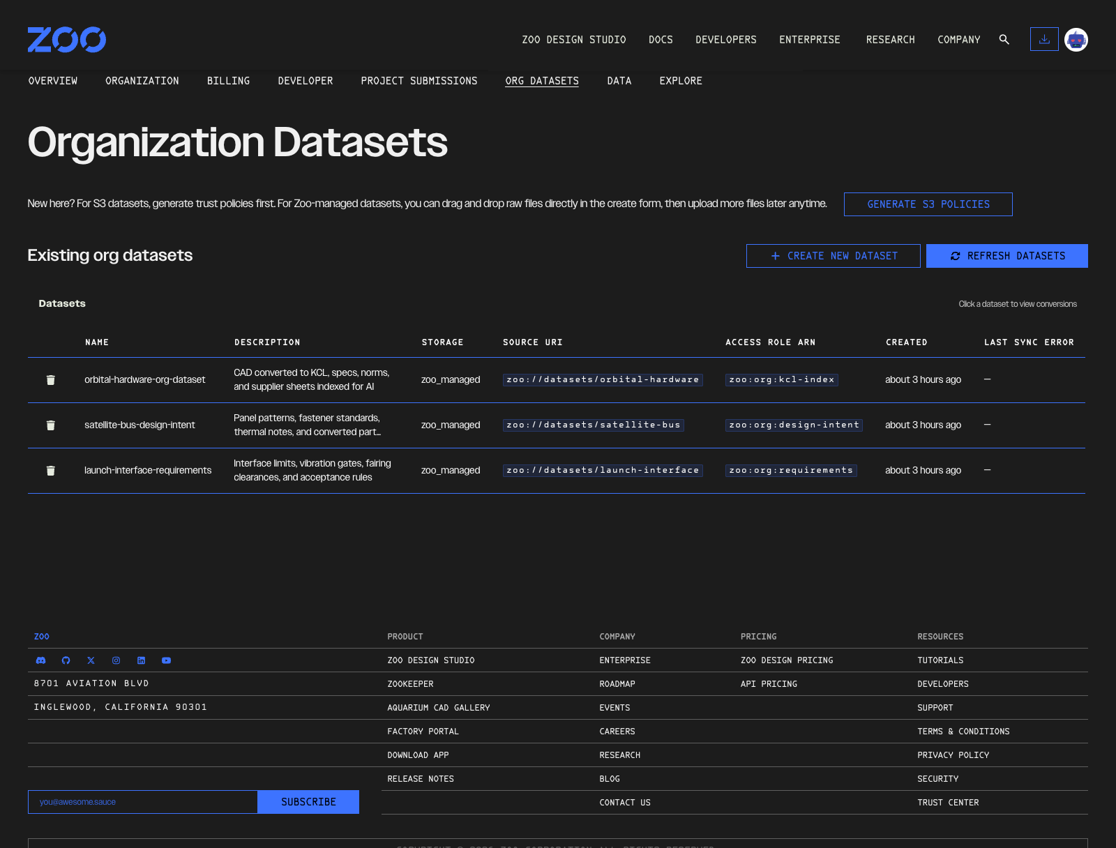This screenshot has height=848, width=1116.
Task: Click the zoo:org:kcl-index role ARN
Action: [x=782, y=379]
